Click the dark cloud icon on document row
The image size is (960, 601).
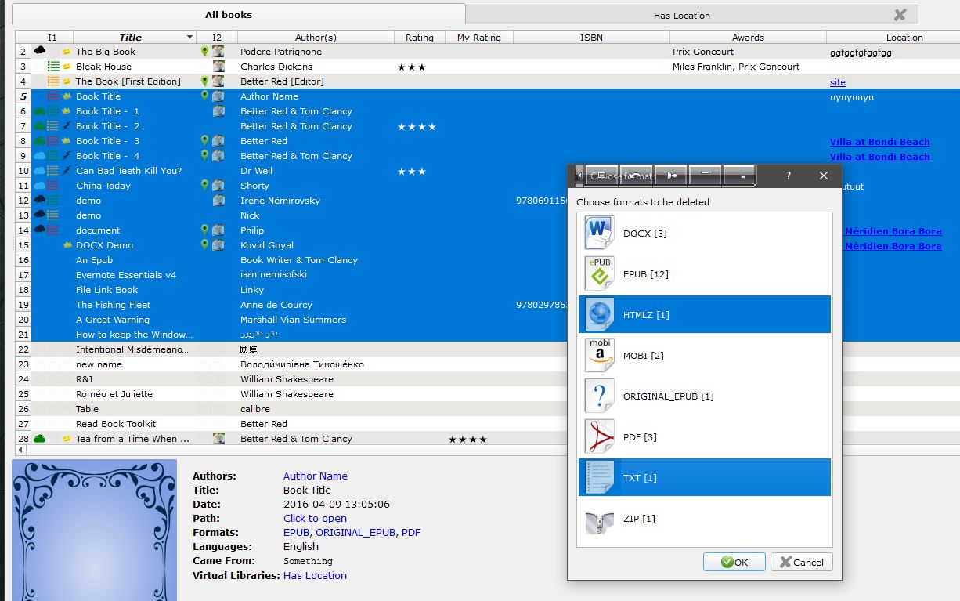coord(38,230)
